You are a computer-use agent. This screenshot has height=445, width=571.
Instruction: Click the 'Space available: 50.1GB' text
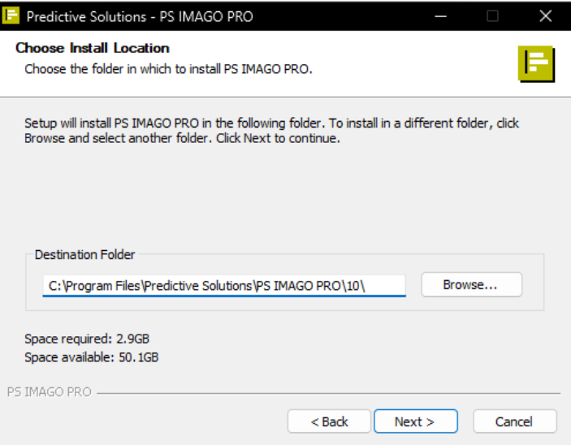(x=92, y=357)
